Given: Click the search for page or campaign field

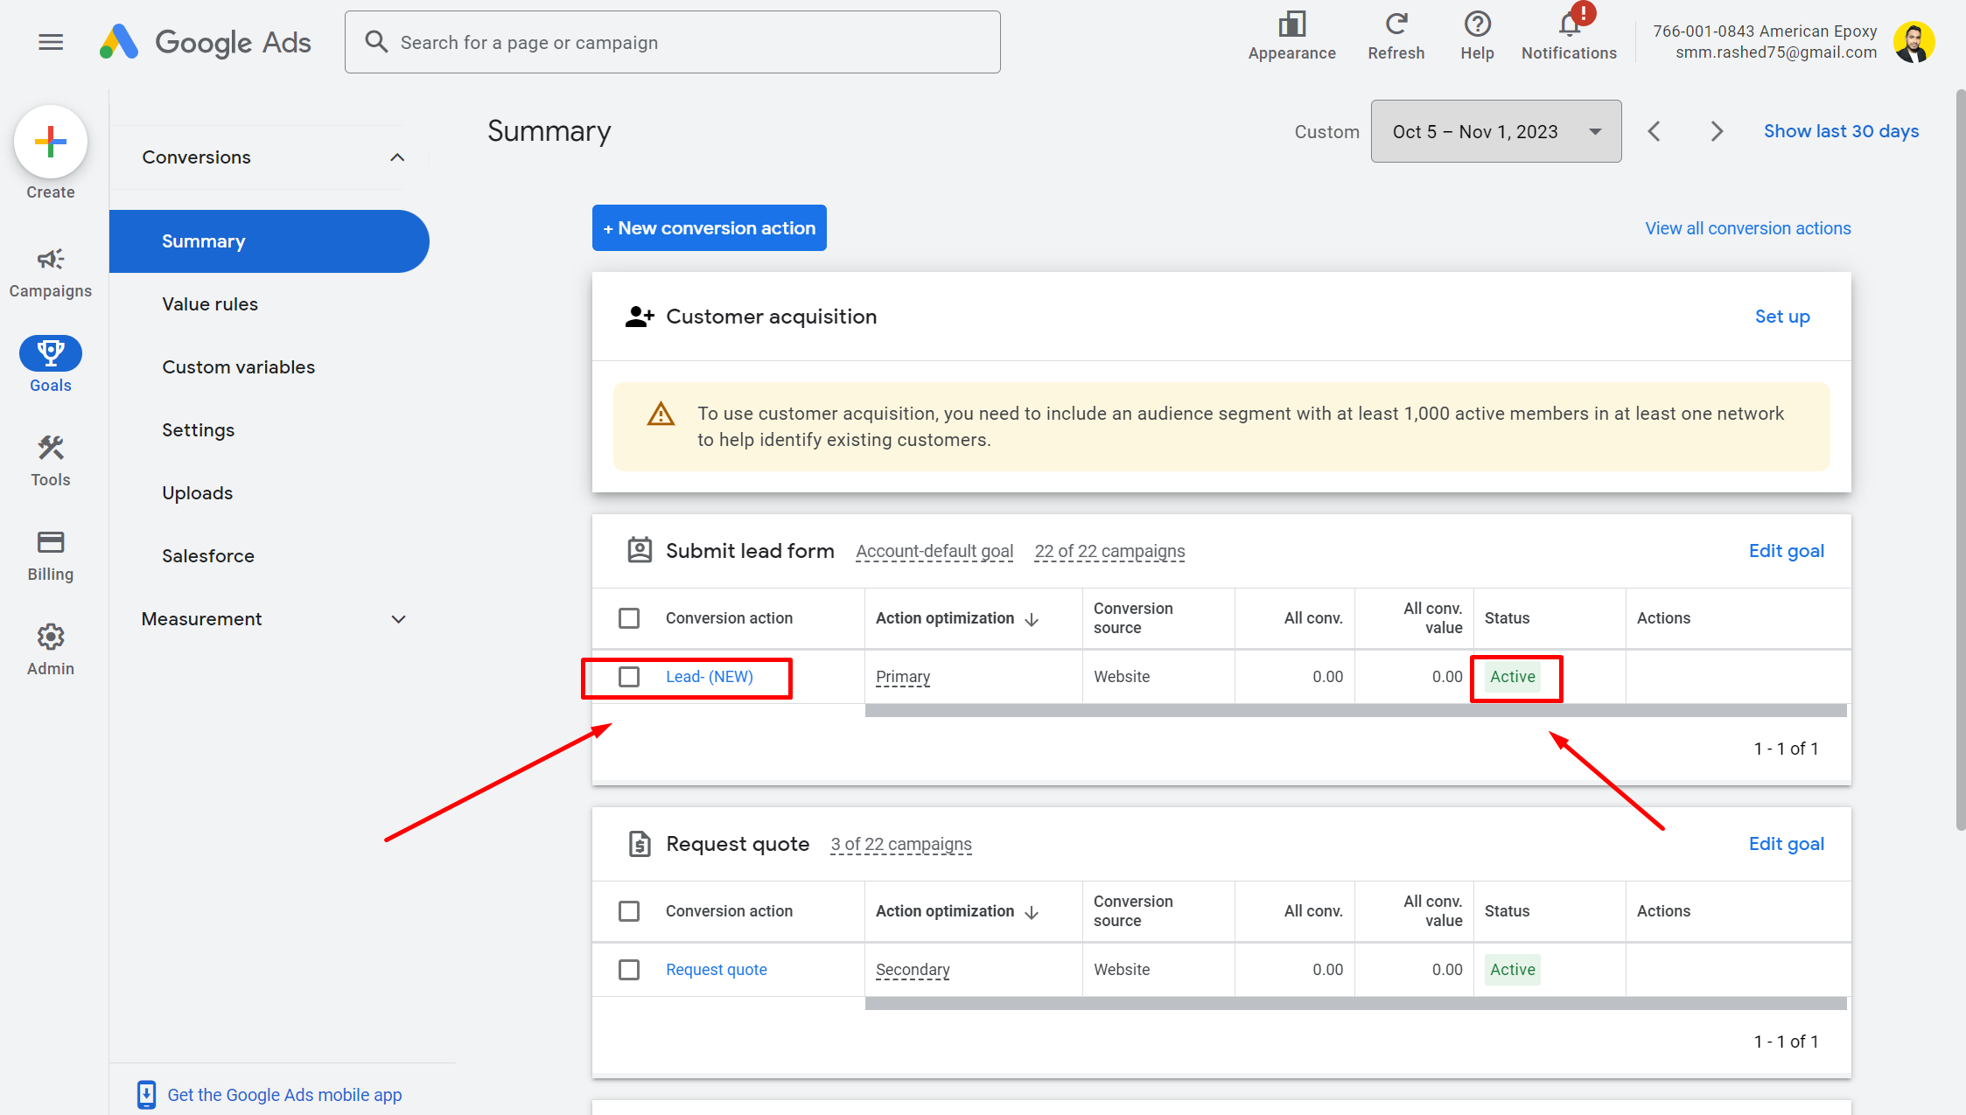Looking at the screenshot, I should 672,42.
